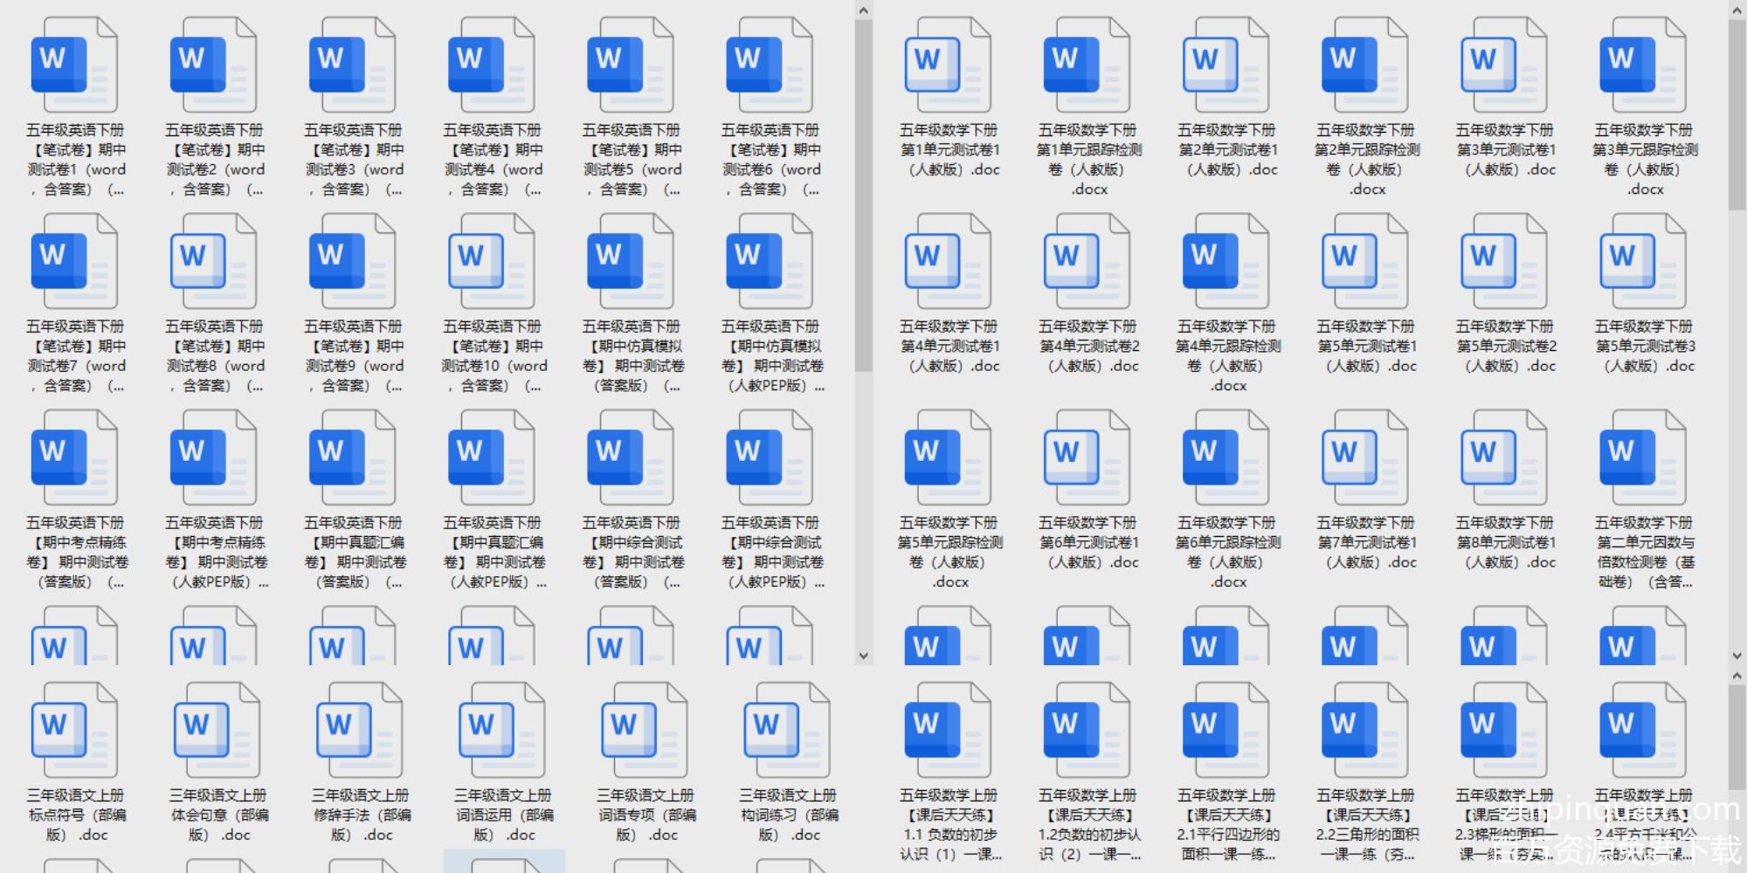Screen dimensions: 1747x873
Task: Select file name containing 测试卷8（word
Action: click(215, 356)
